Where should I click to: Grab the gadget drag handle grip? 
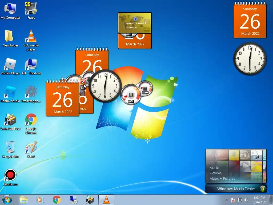click(83, 93)
